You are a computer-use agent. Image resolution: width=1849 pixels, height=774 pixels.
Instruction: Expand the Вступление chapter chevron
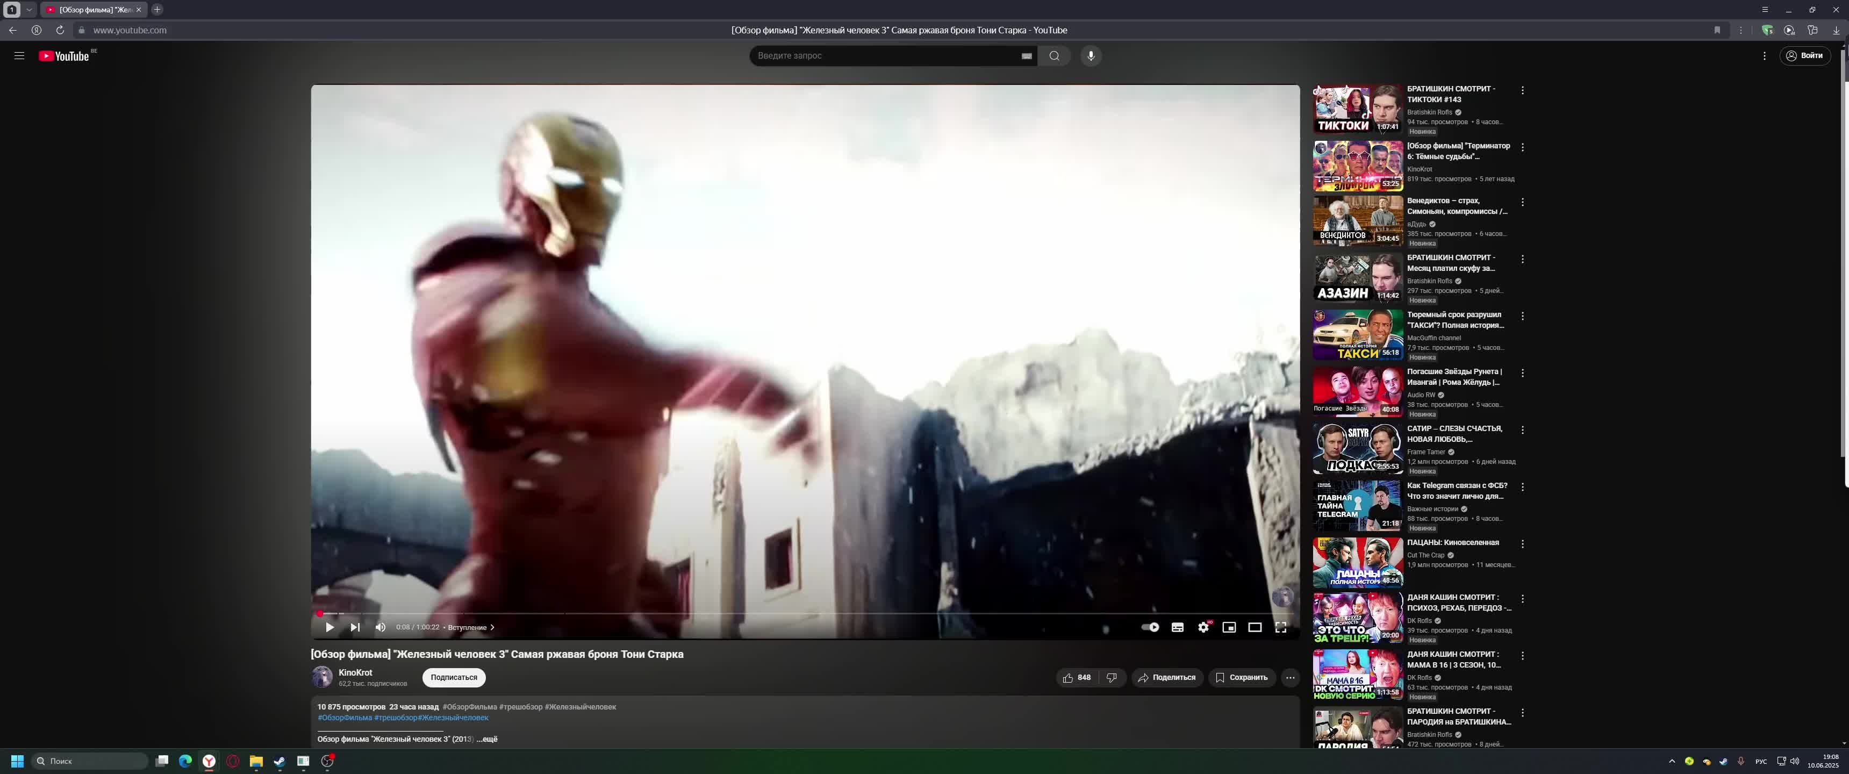(492, 627)
